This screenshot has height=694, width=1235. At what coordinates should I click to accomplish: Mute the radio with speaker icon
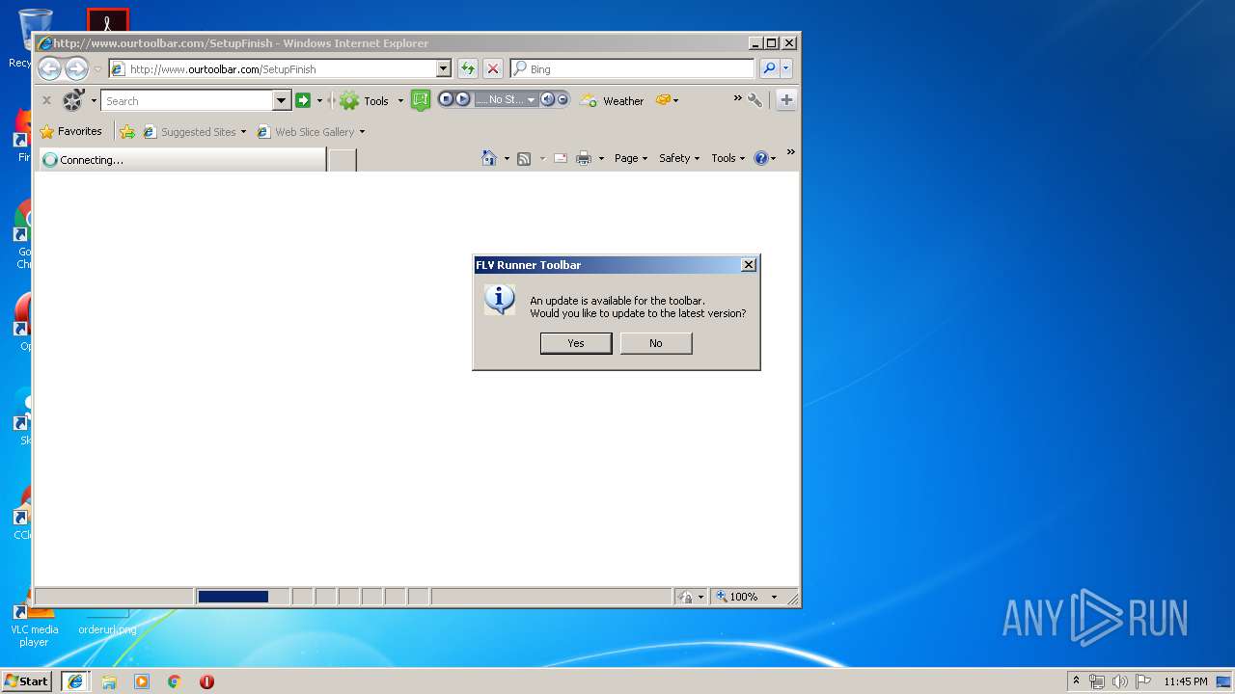547,99
